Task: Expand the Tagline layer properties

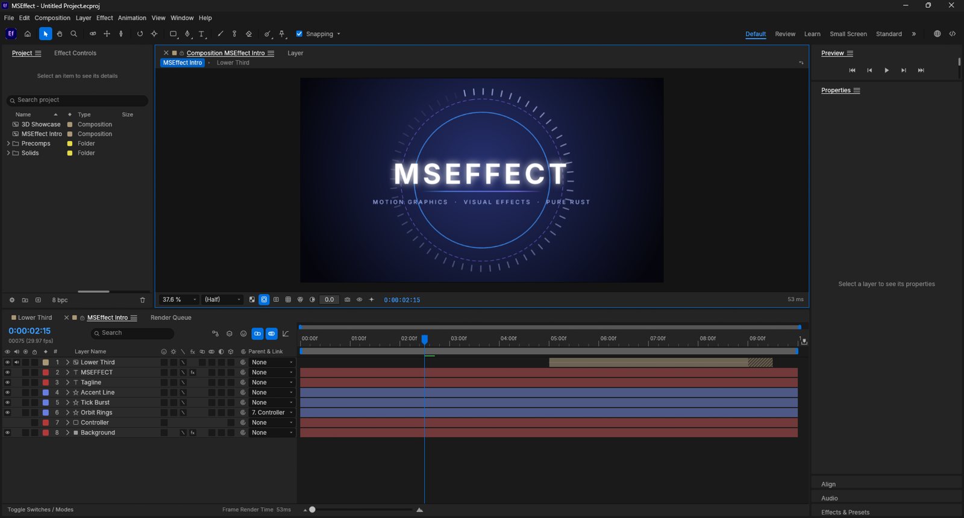Action: (67, 382)
